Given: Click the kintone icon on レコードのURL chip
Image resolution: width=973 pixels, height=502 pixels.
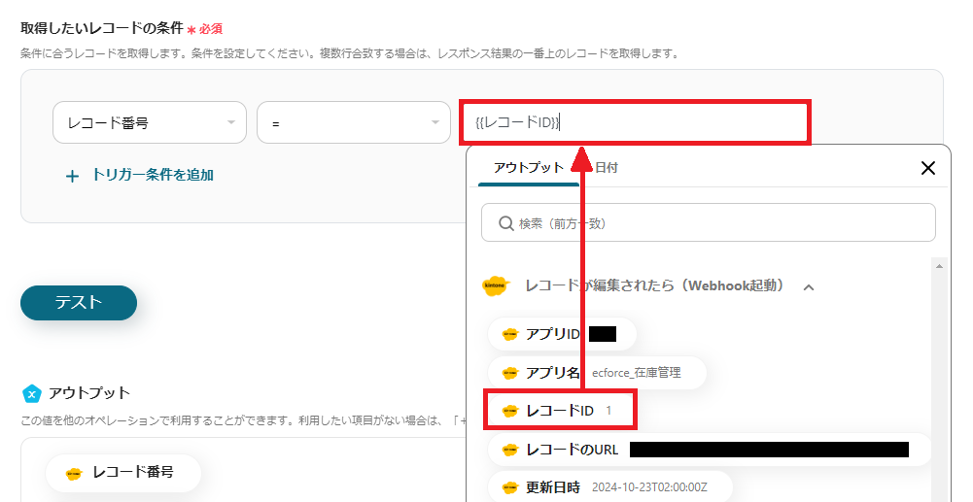Looking at the screenshot, I should tap(510, 450).
